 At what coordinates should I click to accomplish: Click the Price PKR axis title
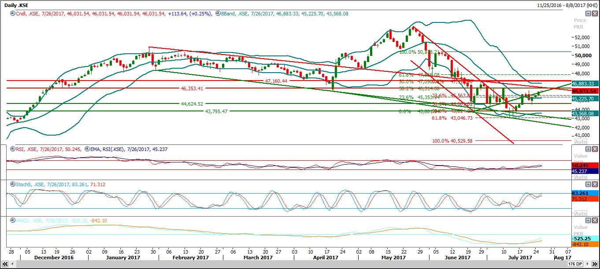(x=580, y=23)
